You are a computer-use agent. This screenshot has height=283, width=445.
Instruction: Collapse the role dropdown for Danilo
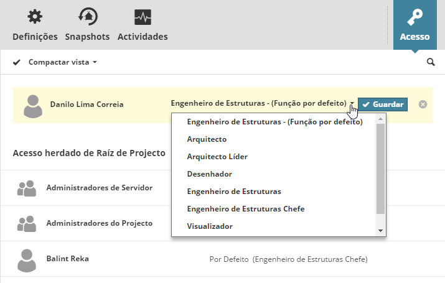(352, 104)
